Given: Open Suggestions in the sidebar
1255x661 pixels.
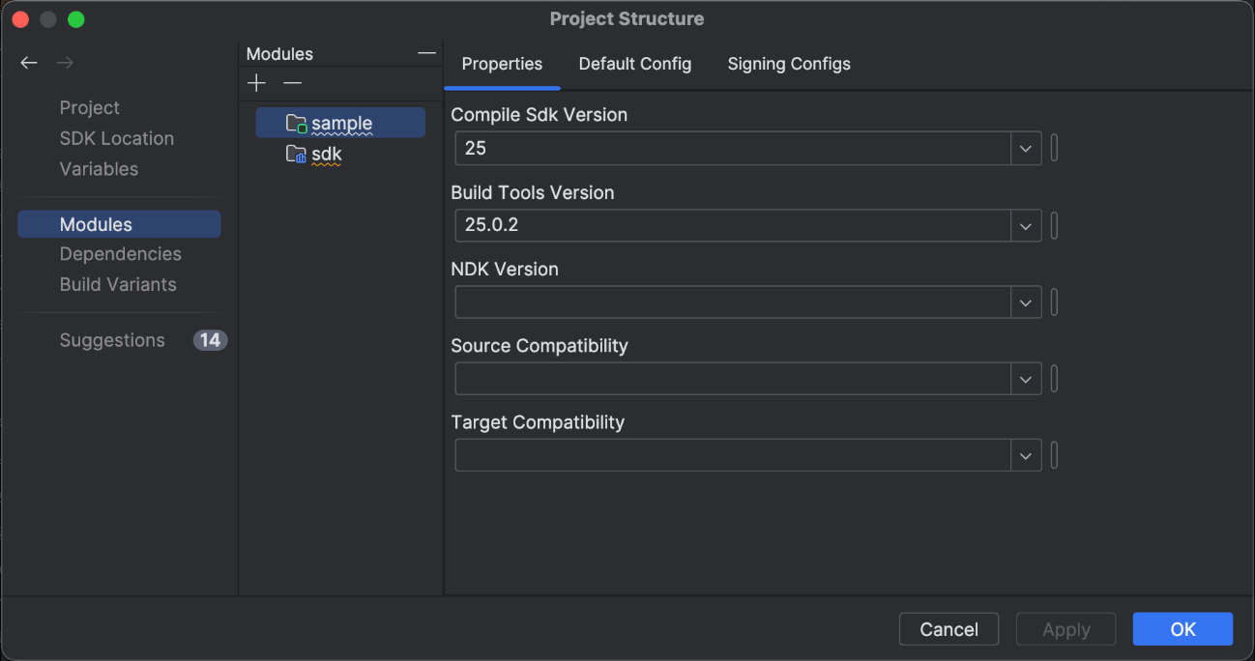Looking at the screenshot, I should (112, 340).
